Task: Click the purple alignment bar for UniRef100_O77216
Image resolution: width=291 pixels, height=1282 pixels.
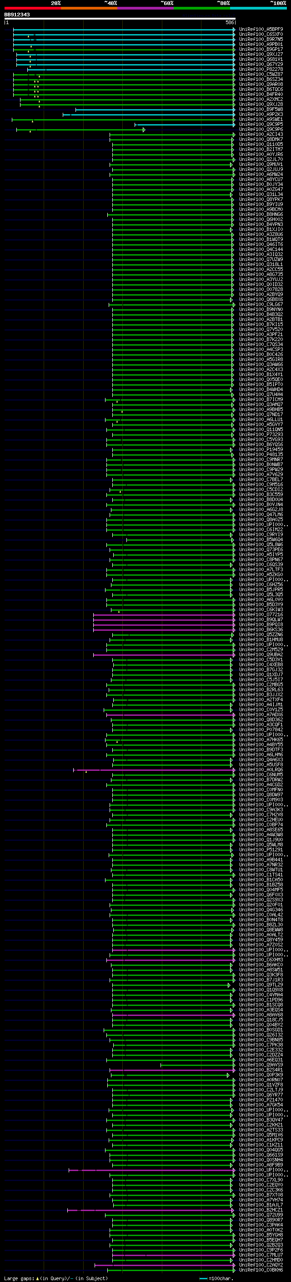Action: [164, 615]
